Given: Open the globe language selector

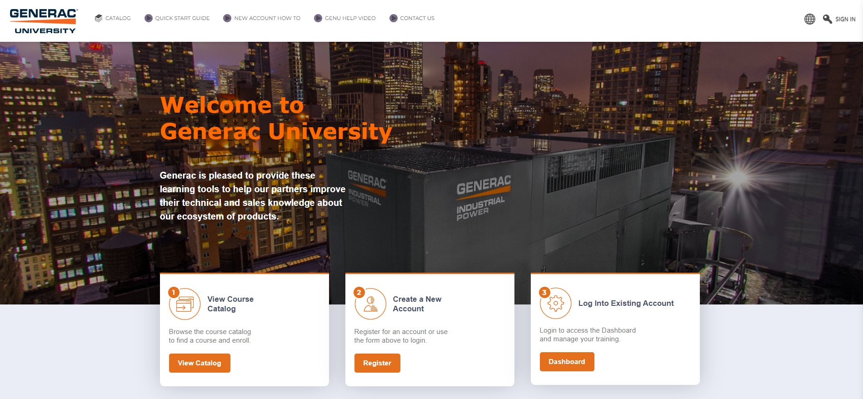Looking at the screenshot, I should coord(809,19).
